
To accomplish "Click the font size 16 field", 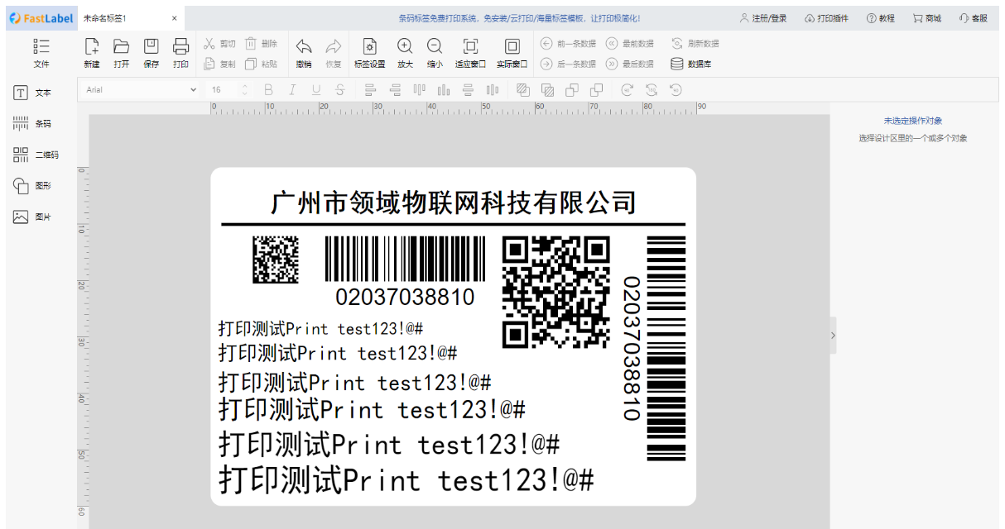I will click(222, 89).
